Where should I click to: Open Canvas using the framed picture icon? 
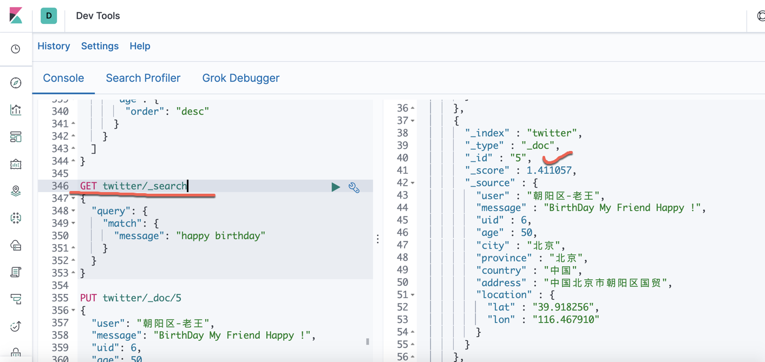pos(15,163)
